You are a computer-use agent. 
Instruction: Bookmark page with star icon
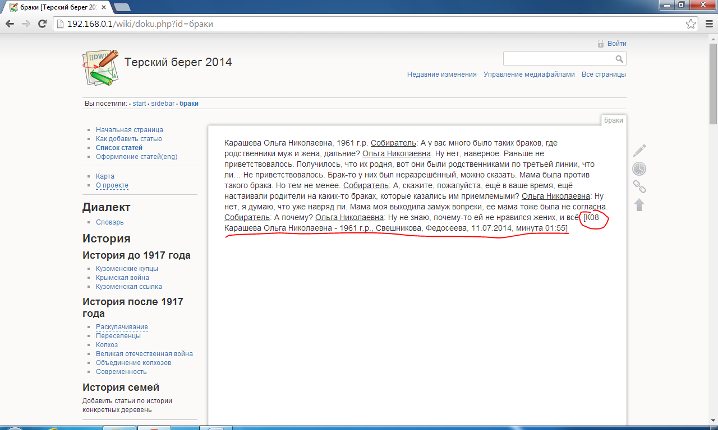(x=691, y=24)
